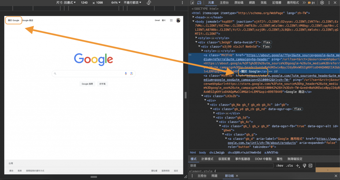Image resolution: width=340 pixels, height=180 pixels.
Task: Toggle flex badge on div.L3eUgb
Action: 267,42
